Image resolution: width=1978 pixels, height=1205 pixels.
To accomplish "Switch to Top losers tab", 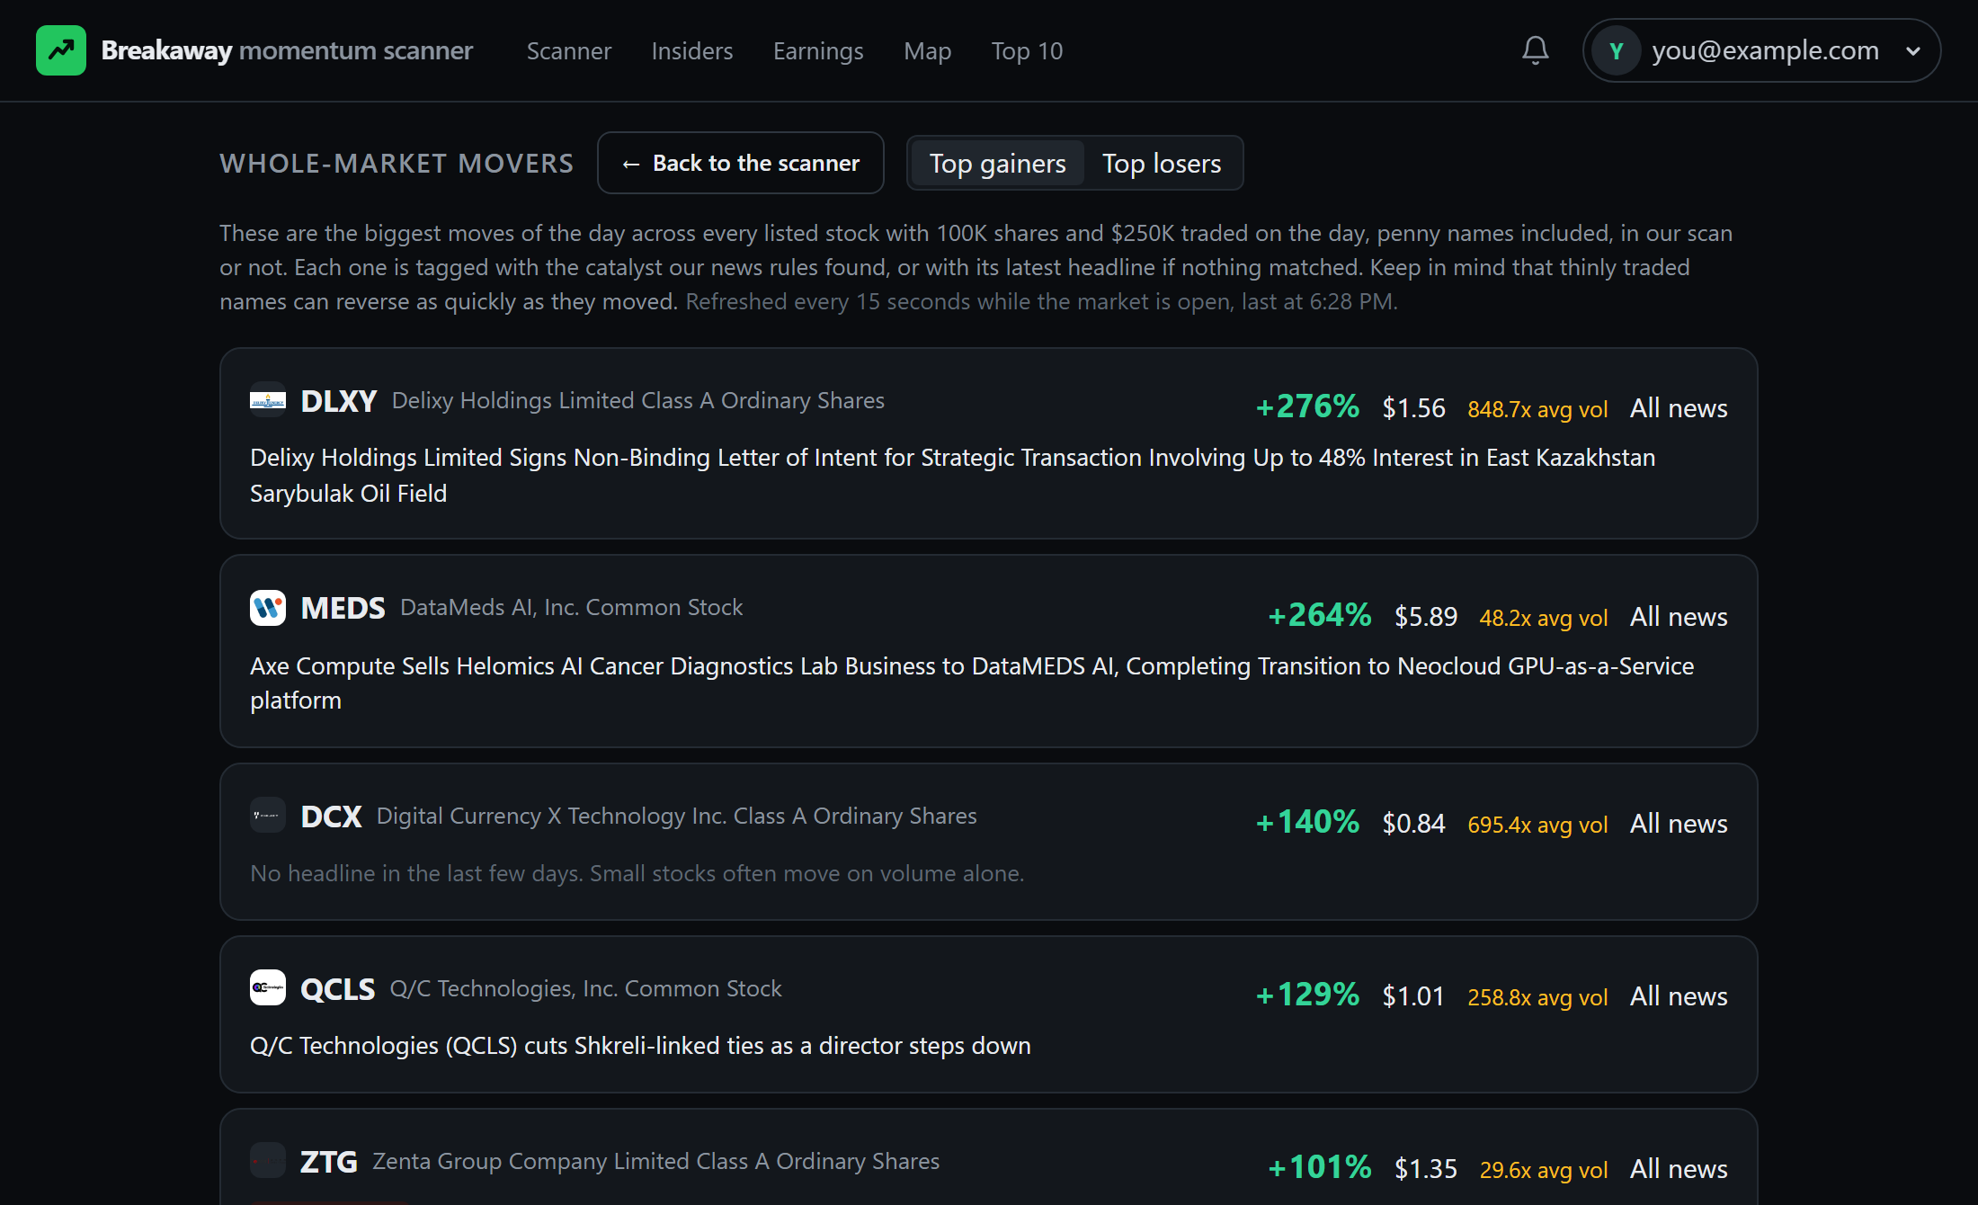I will click(x=1162, y=164).
